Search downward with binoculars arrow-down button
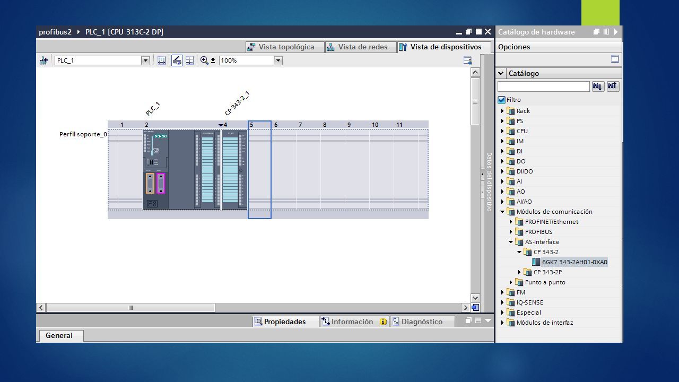This screenshot has height=382, width=679. [598, 86]
